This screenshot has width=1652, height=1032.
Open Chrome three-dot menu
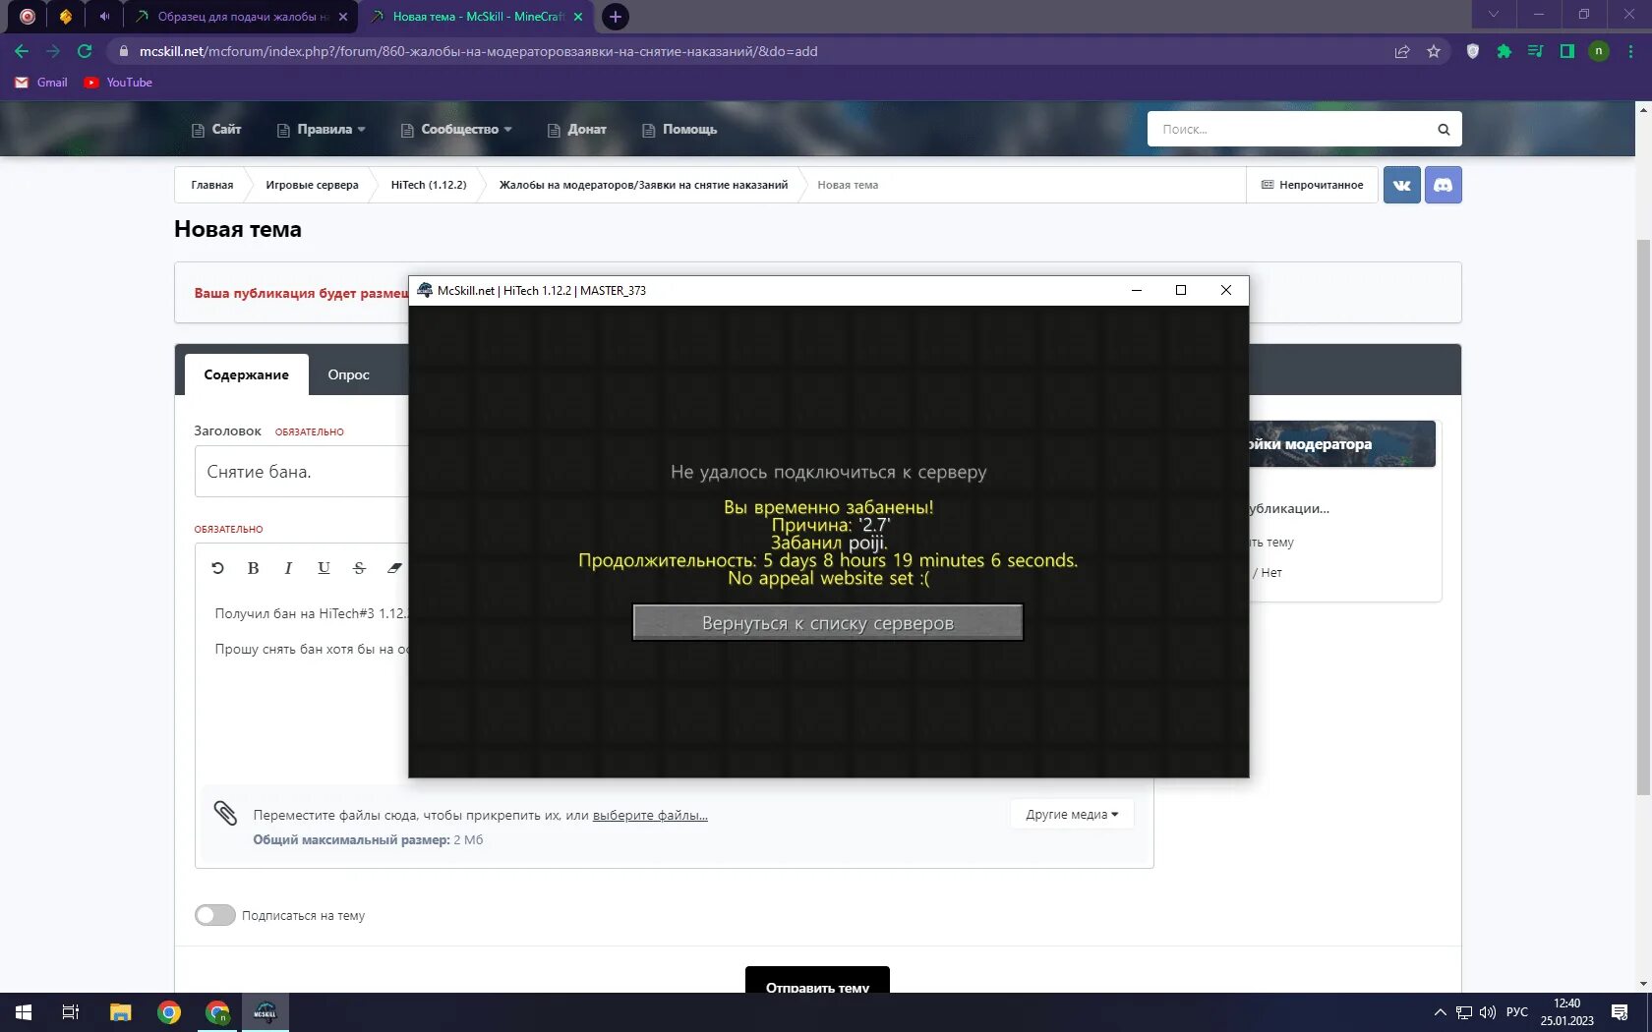coord(1630,51)
